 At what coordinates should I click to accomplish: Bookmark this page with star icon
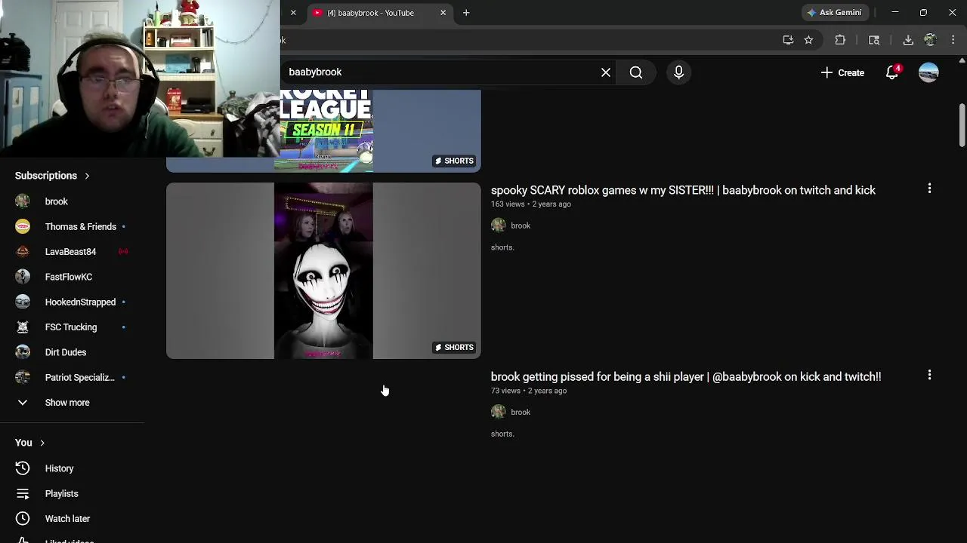808,40
